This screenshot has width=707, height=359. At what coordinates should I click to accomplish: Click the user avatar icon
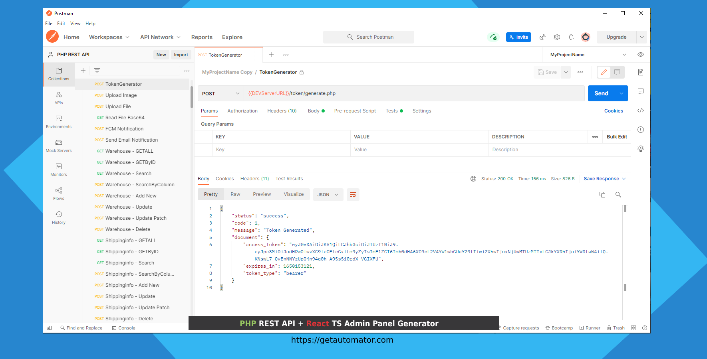pyautogui.click(x=586, y=37)
